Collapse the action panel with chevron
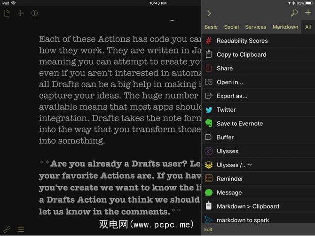The height and width of the screenshot is (236, 315). pos(209,13)
